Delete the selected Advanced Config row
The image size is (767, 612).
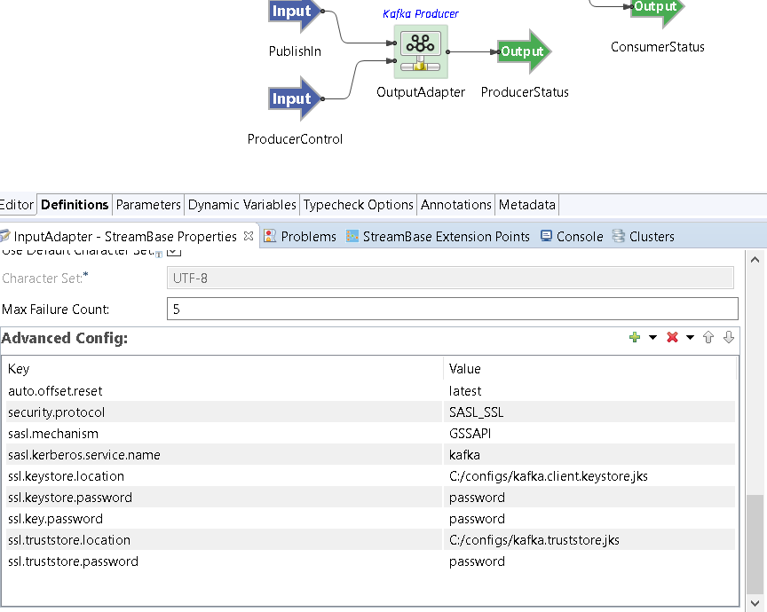click(672, 338)
